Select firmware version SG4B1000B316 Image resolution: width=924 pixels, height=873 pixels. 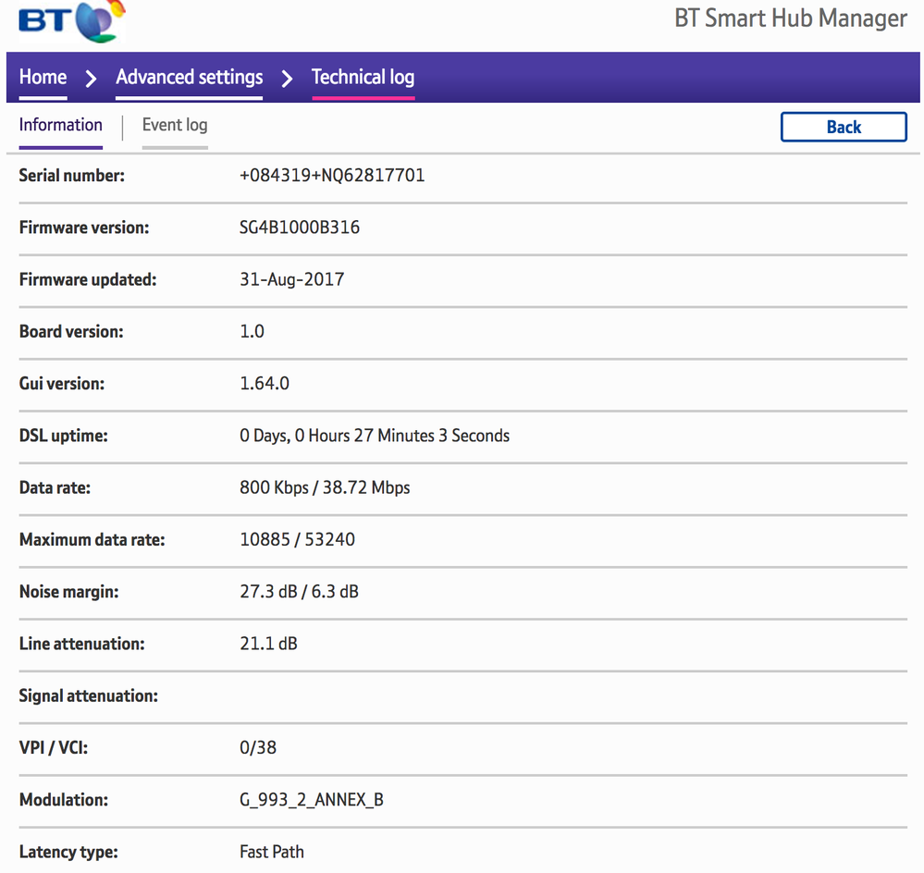(300, 227)
